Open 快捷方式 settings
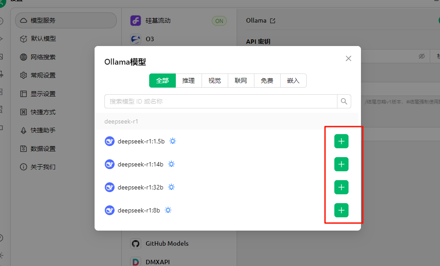The image size is (440, 266). coord(66,112)
